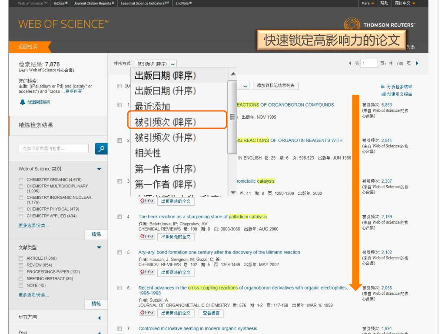The height and width of the screenshot is (334, 445).
Task: Open Essential Science Indicators in top bar
Action: click(145, 3)
